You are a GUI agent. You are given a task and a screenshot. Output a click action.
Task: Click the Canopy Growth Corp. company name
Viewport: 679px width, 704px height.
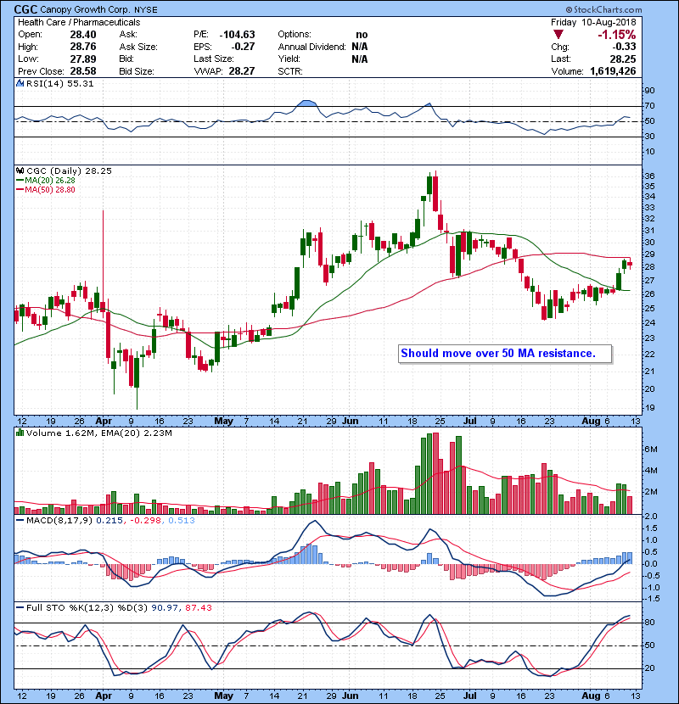click(x=84, y=9)
